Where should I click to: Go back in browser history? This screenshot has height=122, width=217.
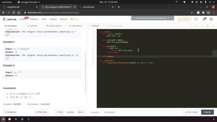(x=3, y=13)
